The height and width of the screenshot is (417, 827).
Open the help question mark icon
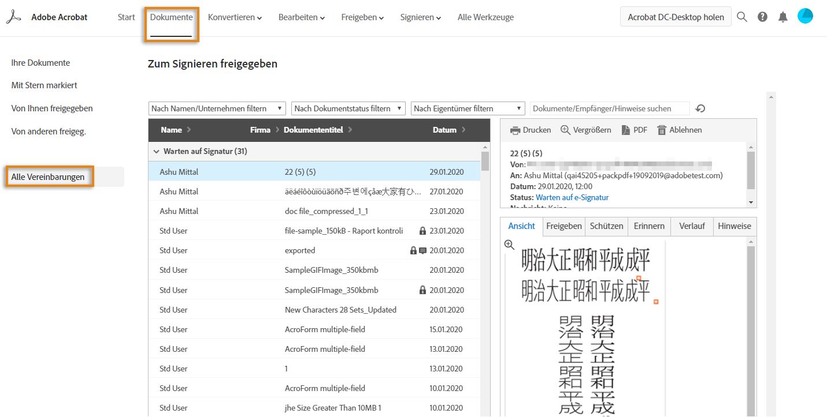pyautogui.click(x=762, y=17)
